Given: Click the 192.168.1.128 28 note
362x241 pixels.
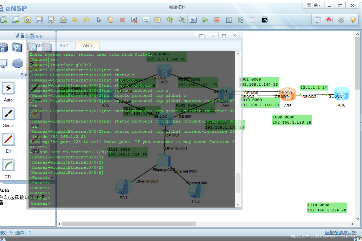Looking at the screenshot, I should point(292,120).
